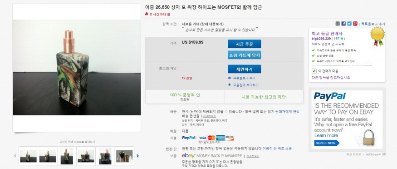Select the last thumbnail in the strip
Image resolution: width=397 pixels, height=169 pixels.
(124, 156)
